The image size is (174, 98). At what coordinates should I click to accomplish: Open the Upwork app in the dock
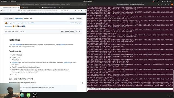click(x=29, y=95)
